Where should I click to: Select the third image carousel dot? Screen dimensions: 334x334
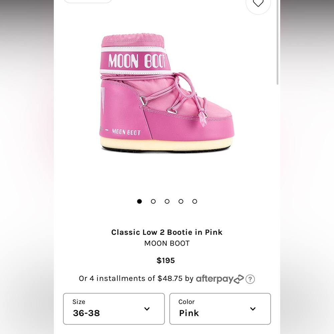click(167, 201)
